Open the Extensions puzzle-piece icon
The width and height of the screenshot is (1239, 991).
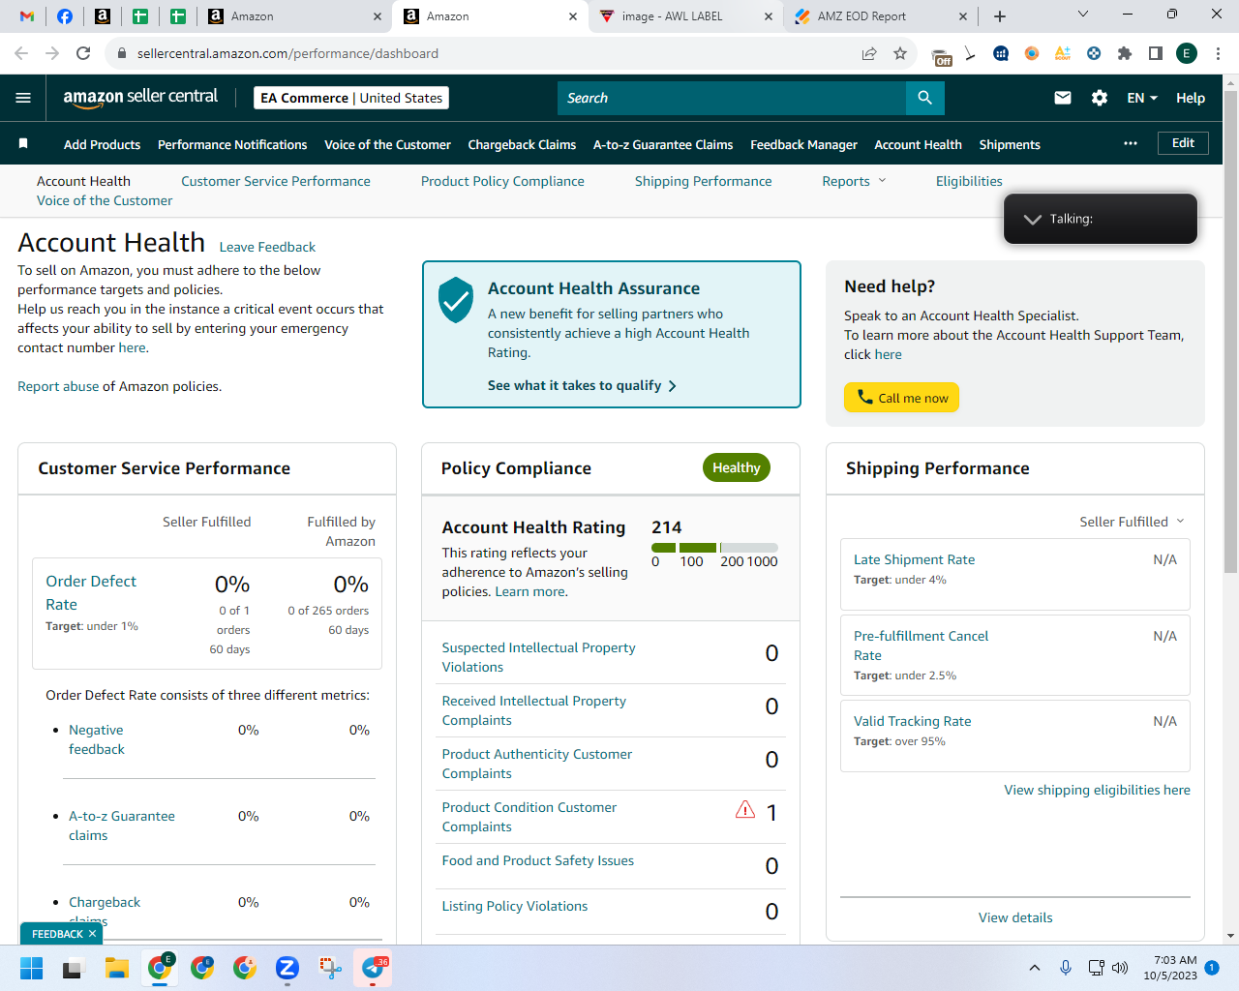(1125, 53)
